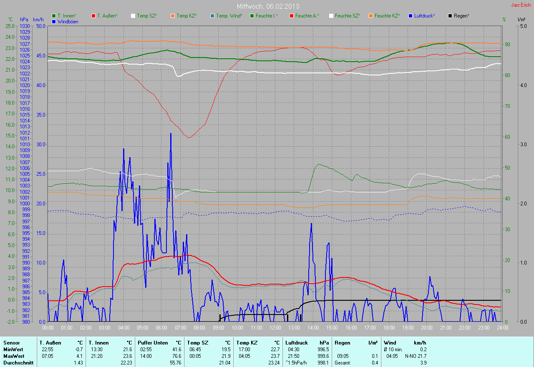Screen dimensions: 534x367
Task: Toggle the Feuchte SZ series label
Action: (x=347, y=16)
